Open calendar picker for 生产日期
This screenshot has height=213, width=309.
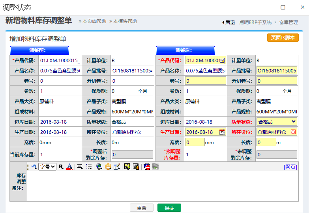(222, 132)
